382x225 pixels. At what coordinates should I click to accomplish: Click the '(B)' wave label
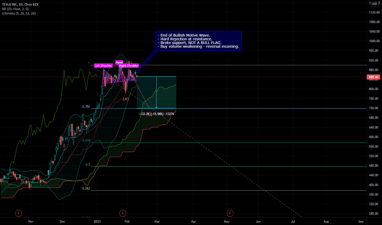tap(129, 63)
